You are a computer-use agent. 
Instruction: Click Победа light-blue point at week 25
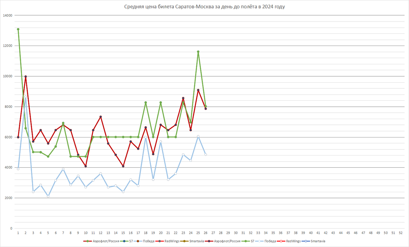coord(198,136)
